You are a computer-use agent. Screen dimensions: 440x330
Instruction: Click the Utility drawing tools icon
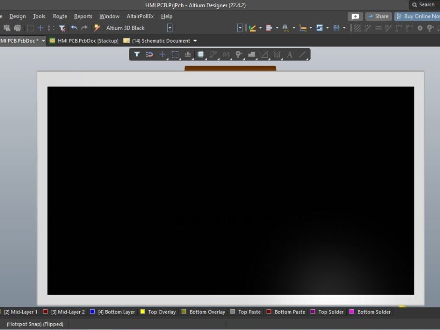[x=252, y=28]
